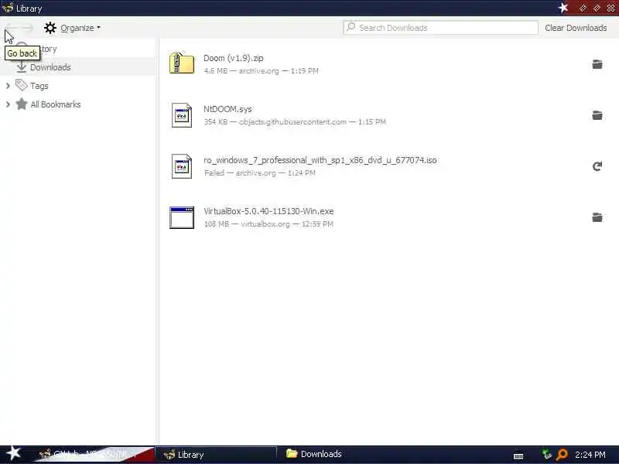Select the Doom (v1.9).zip file name
619x464 pixels.
click(x=234, y=58)
